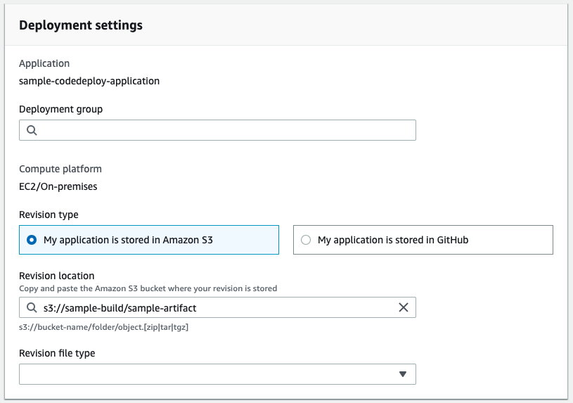The height and width of the screenshot is (403, 573).
Task: Clear the Revision location with the X icon
Action: click(x=404, y=307)
